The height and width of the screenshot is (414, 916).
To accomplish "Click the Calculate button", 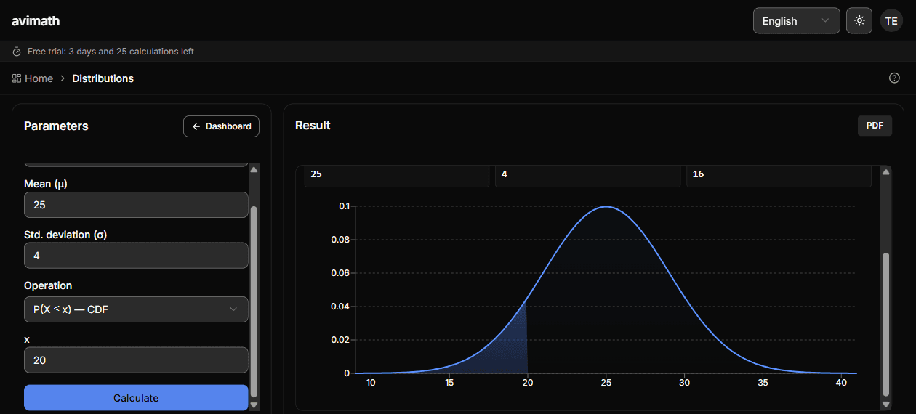I will [x=136, y=398].
